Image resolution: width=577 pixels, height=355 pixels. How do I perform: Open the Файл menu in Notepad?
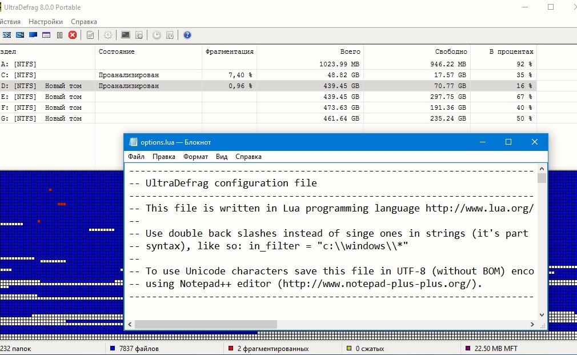click(136, 157)
